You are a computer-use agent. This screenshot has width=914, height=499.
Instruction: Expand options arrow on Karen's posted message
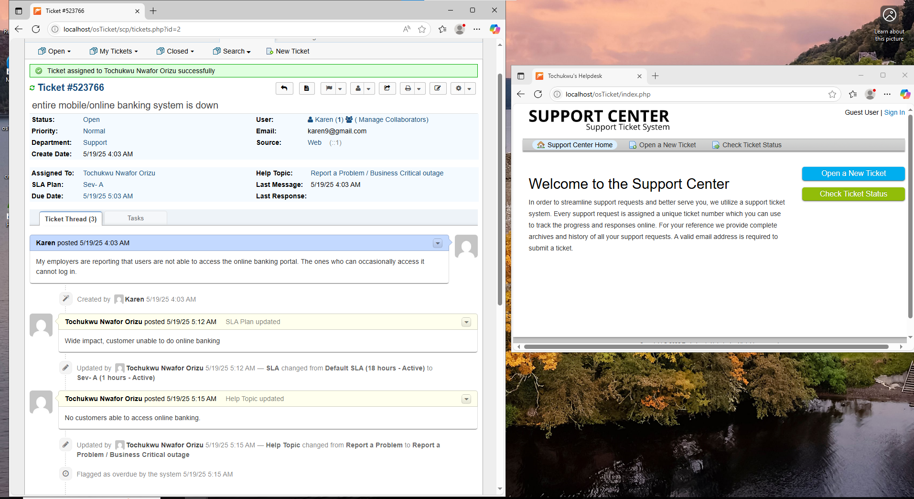click(437, 243)
